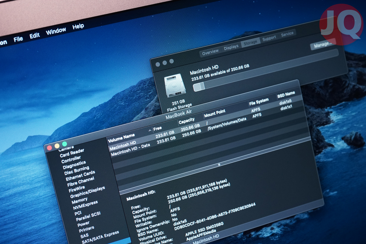Open Diagnostics in the sidebar
Screen dimensions: 366x244
(x=74, y=165)
